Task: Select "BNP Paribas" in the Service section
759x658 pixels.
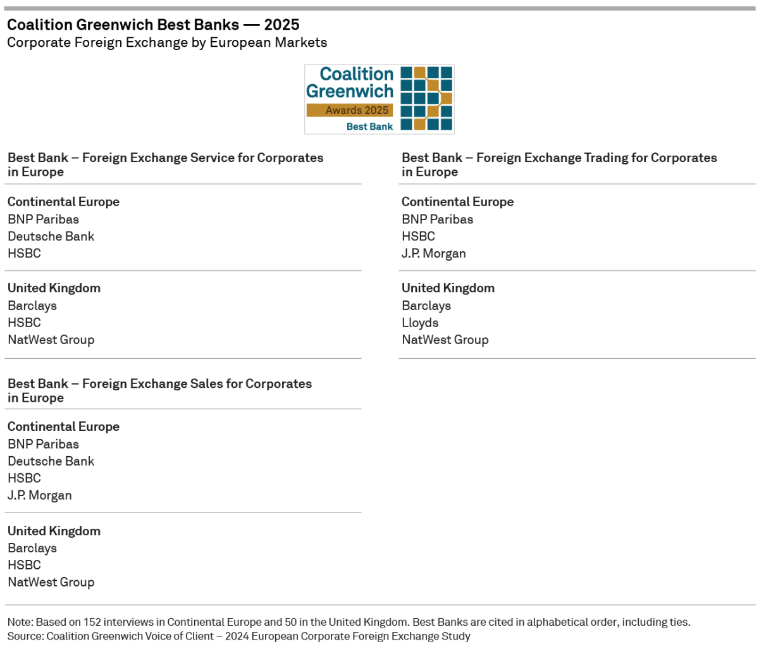Action: [x=43, y=220]
